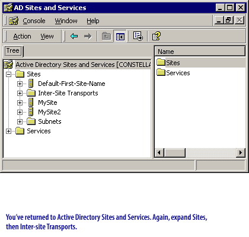Select Sites entry in right pane list
Viewport: 249px width, 237px height.
coord(173,63)
